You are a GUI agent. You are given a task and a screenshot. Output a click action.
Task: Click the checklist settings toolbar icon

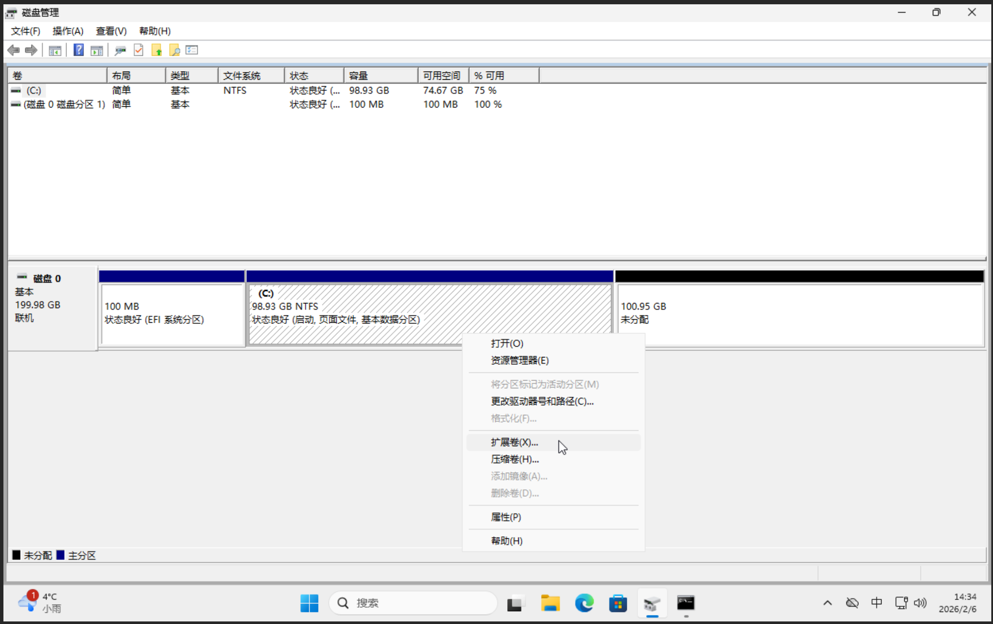192,50
